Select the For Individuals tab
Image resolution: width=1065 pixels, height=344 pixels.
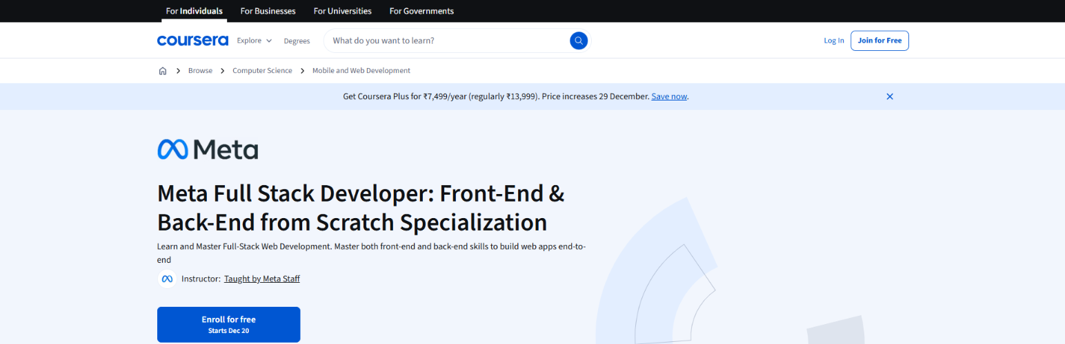point(195,11)
